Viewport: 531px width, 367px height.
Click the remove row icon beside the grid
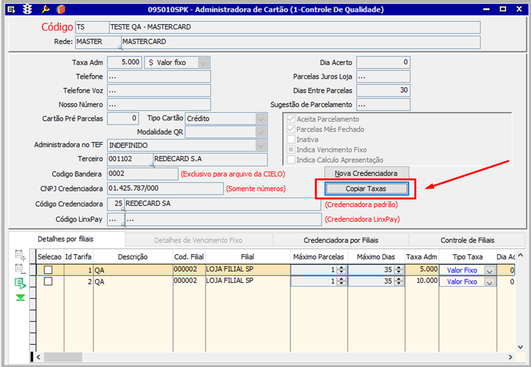pos(20,269)
